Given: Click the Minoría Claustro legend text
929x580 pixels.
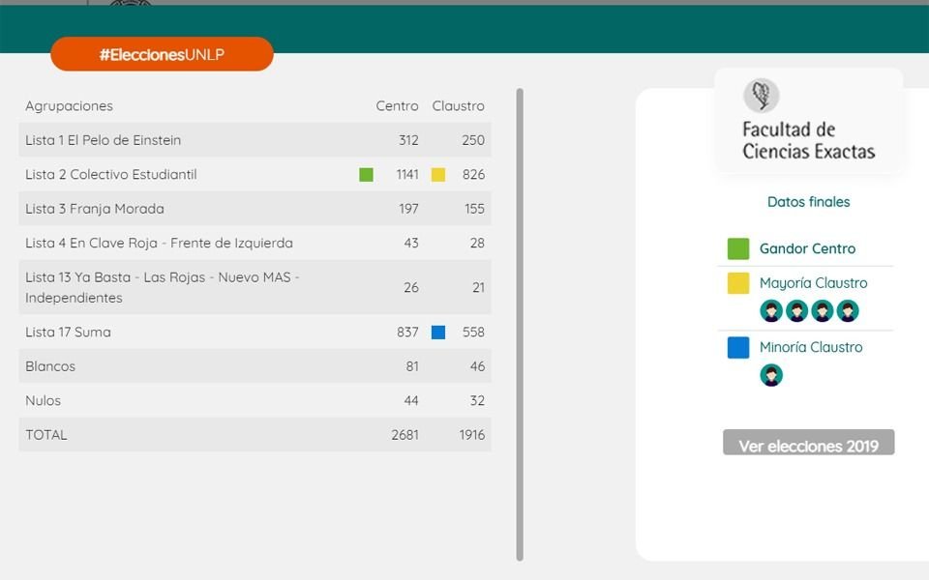Looking at the screenshot, I should coord(811,347).
